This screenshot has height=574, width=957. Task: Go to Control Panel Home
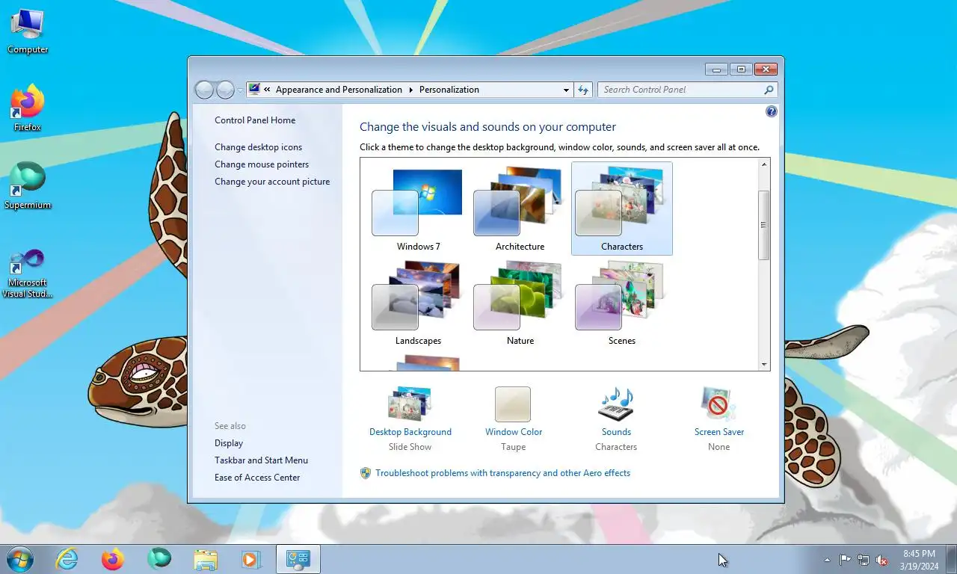click(x=255, y=120)
